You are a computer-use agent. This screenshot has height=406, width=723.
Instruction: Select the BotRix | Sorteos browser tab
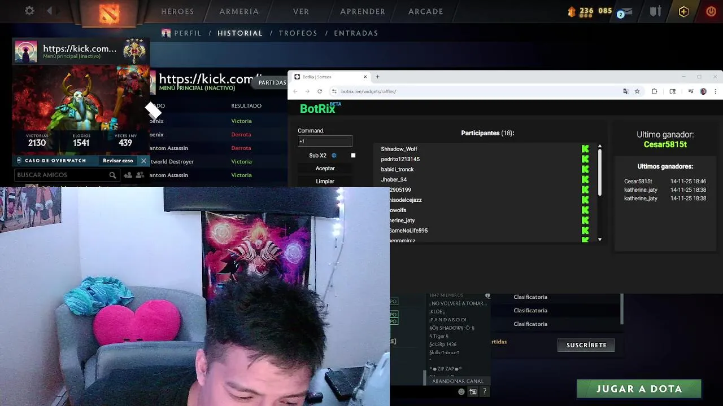[x=330, y=77]
